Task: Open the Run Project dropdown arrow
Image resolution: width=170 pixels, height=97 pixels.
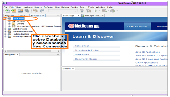Action: coord(100,11)
